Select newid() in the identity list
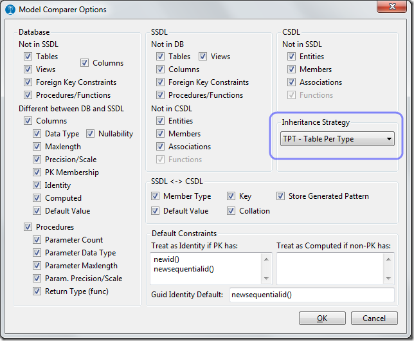This screenshot has height=341, width=414. [167, 259]
